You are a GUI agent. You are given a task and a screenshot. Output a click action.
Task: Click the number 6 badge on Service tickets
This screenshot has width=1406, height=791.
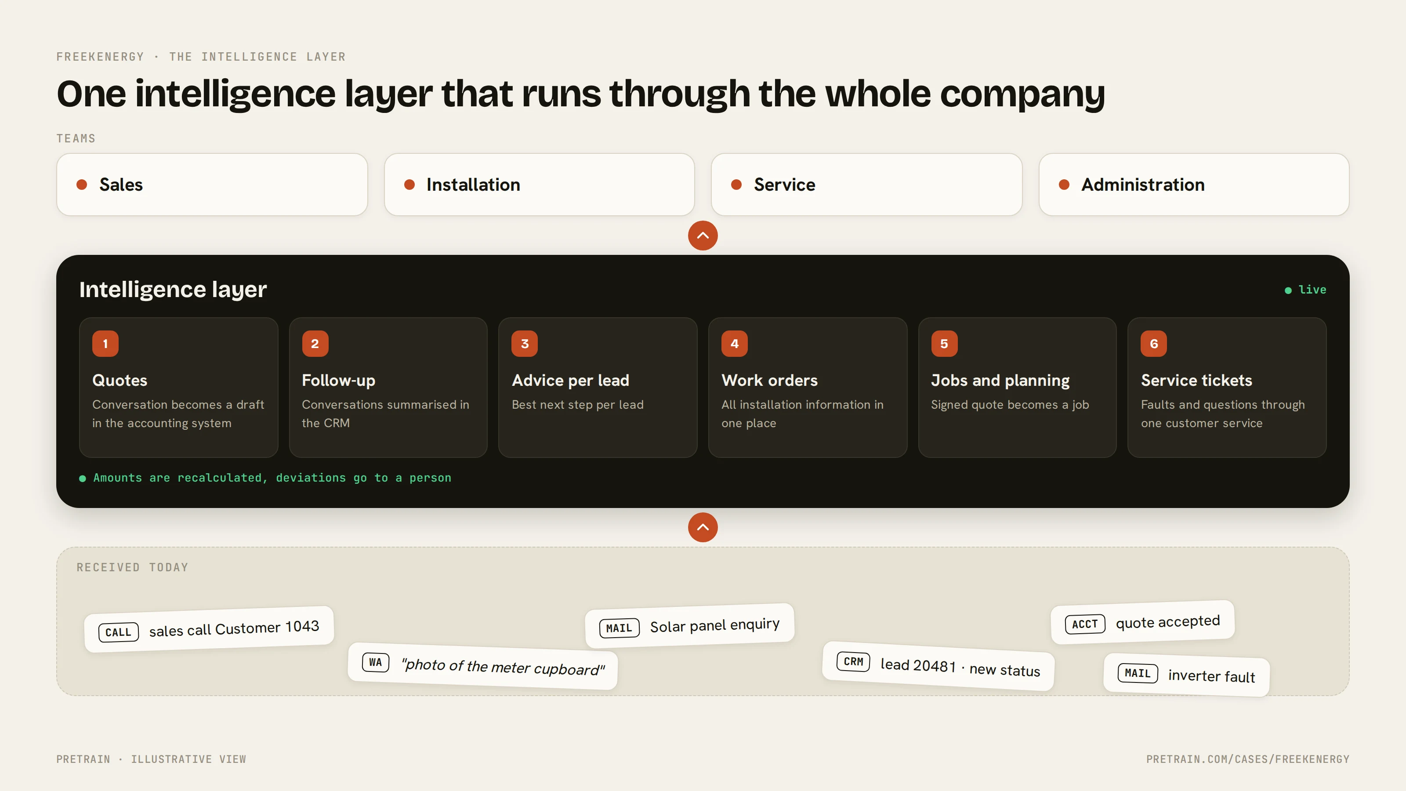tap(1154, 343)
